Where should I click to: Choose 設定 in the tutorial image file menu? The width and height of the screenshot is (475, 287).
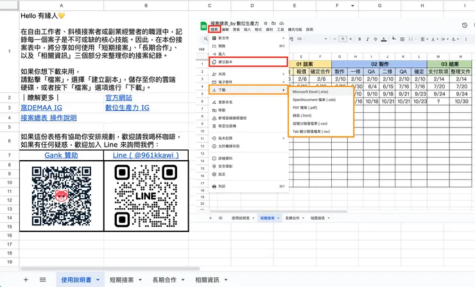pos(248,174)
